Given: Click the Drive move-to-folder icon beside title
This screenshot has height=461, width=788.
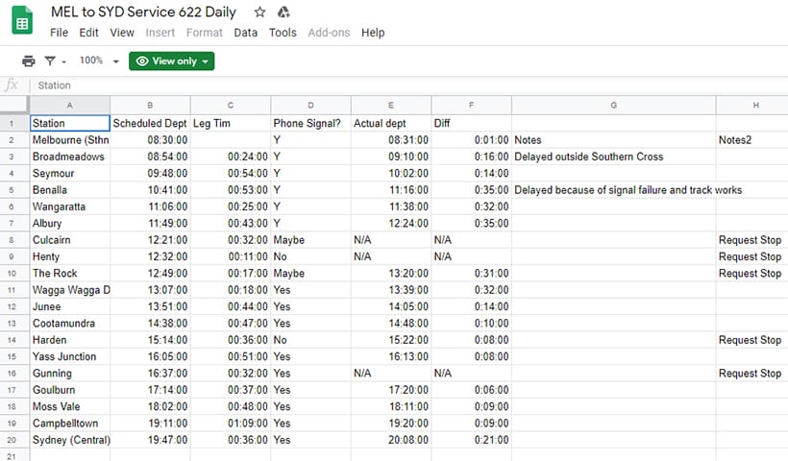Looking at the screenshot, I should (x=283, y=12).
